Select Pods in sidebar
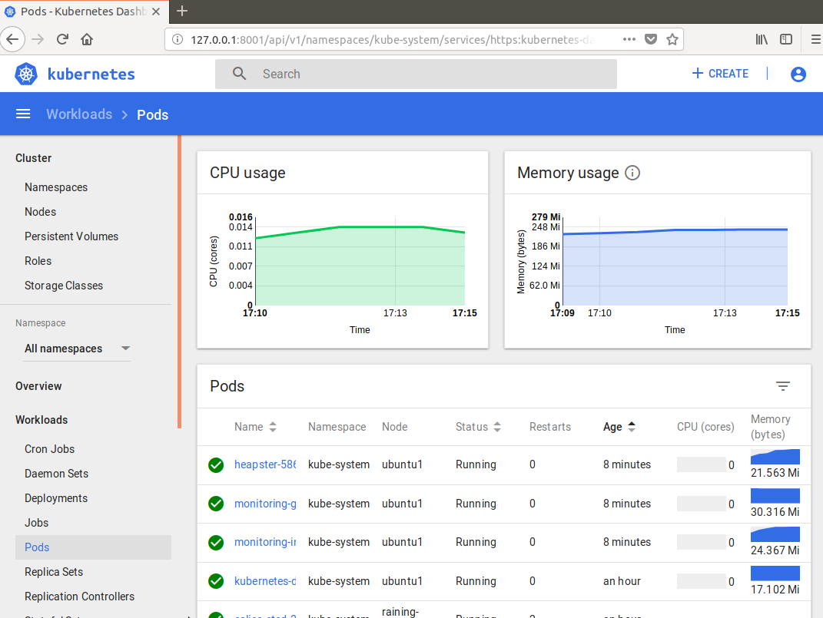Screen dimensions: 823x618 point(93,547)
